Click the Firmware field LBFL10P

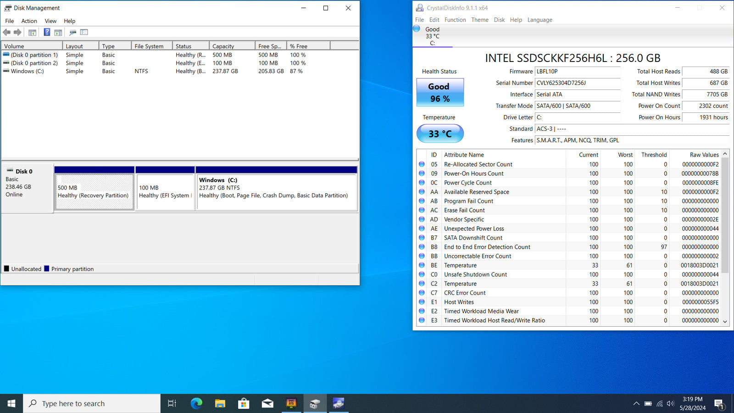(x=578, y=72)
